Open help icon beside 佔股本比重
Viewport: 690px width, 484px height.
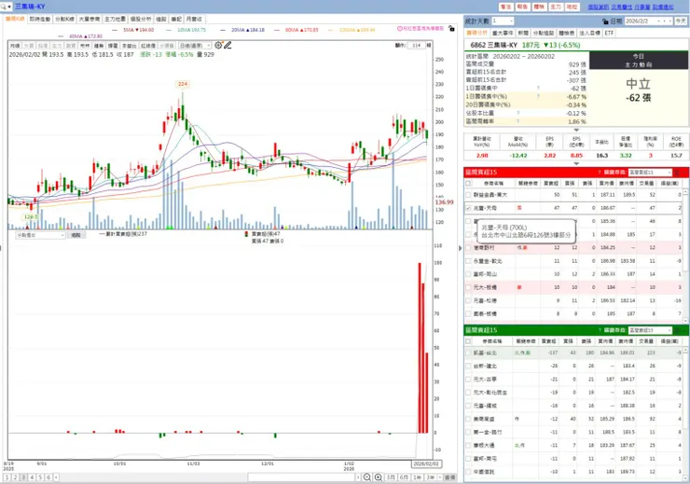tap(517, 113)
